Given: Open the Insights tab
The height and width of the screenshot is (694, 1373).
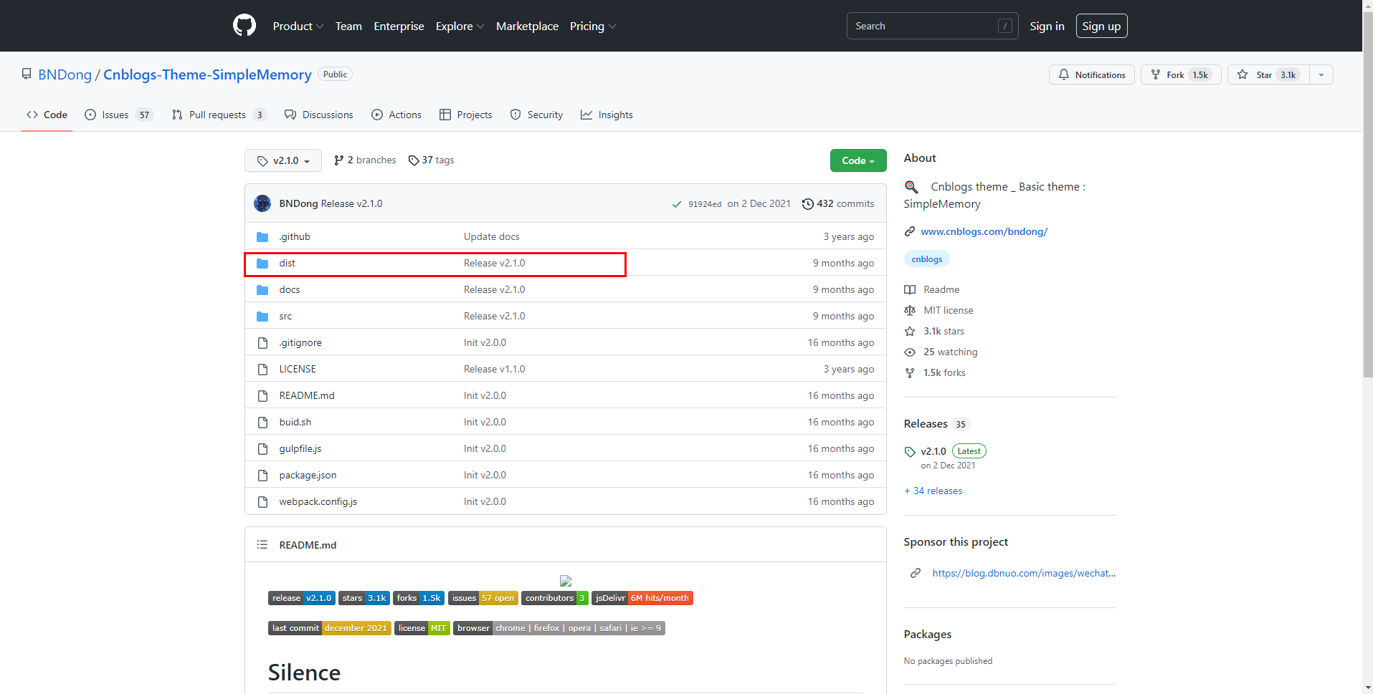Looking at the screenshot, I should (607, 115).
